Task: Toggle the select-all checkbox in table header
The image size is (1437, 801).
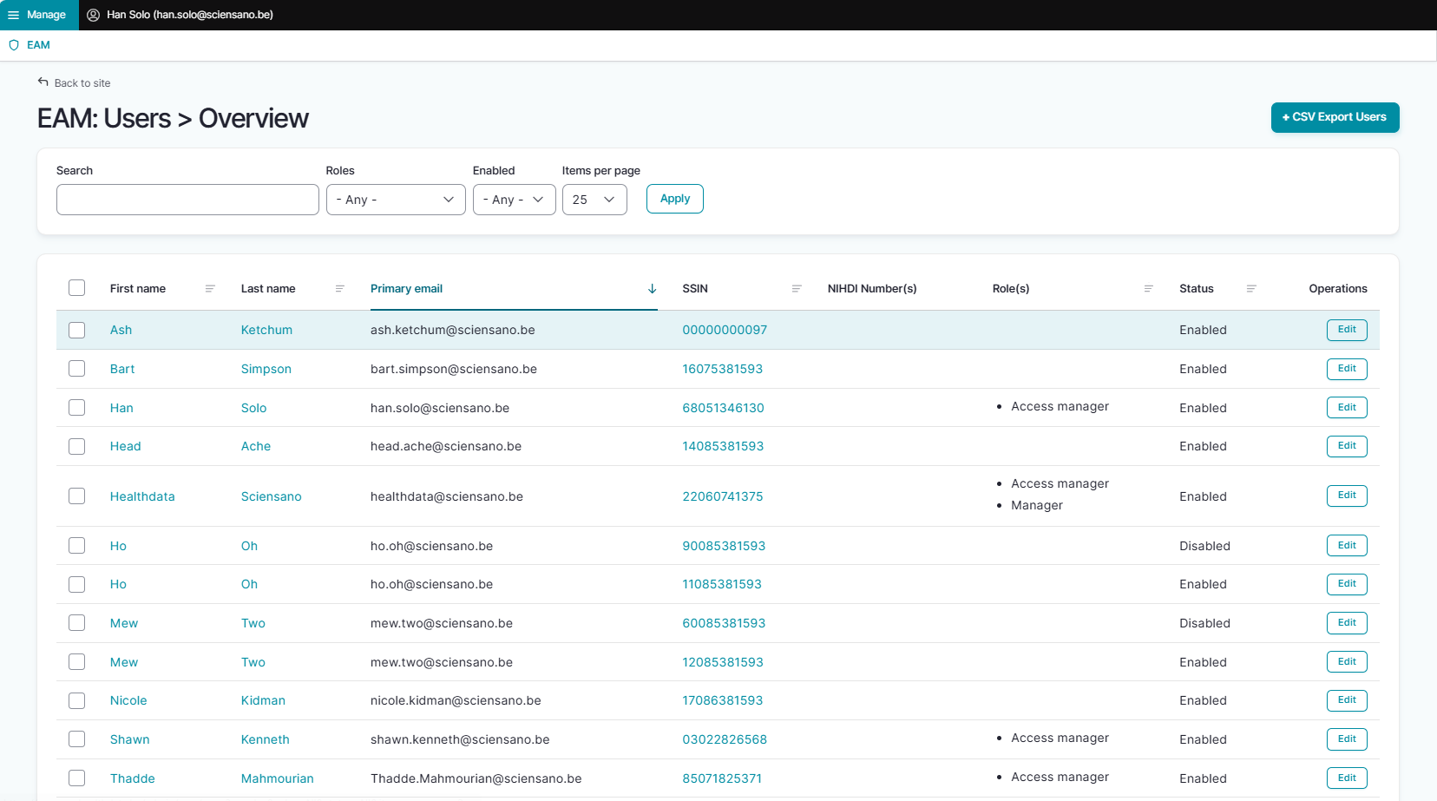Action: coord(77,288)
